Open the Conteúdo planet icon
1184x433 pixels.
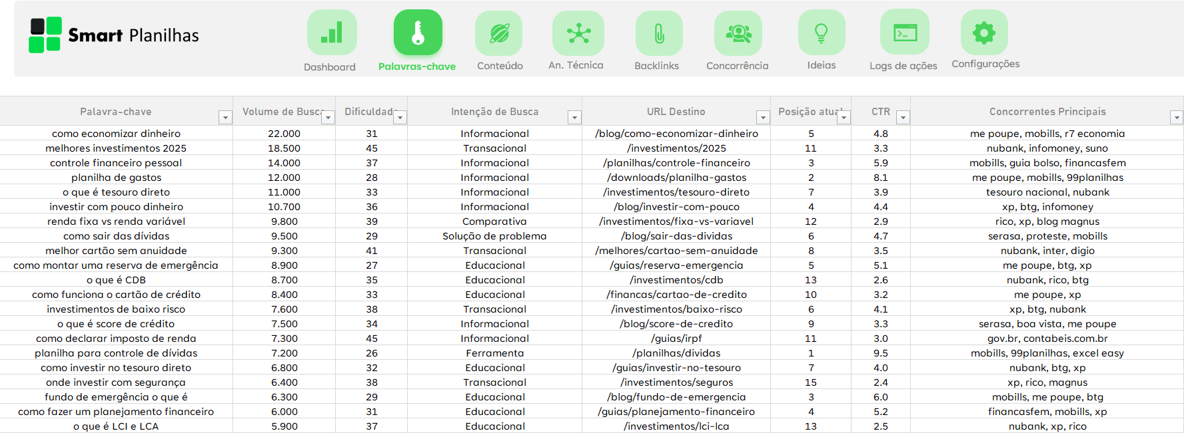(499, 33)
